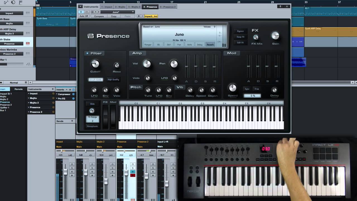This screenshot has width=357, height=201.
Task: Click the C3 key on the virtual keyboard
Action: click(202, 121)
